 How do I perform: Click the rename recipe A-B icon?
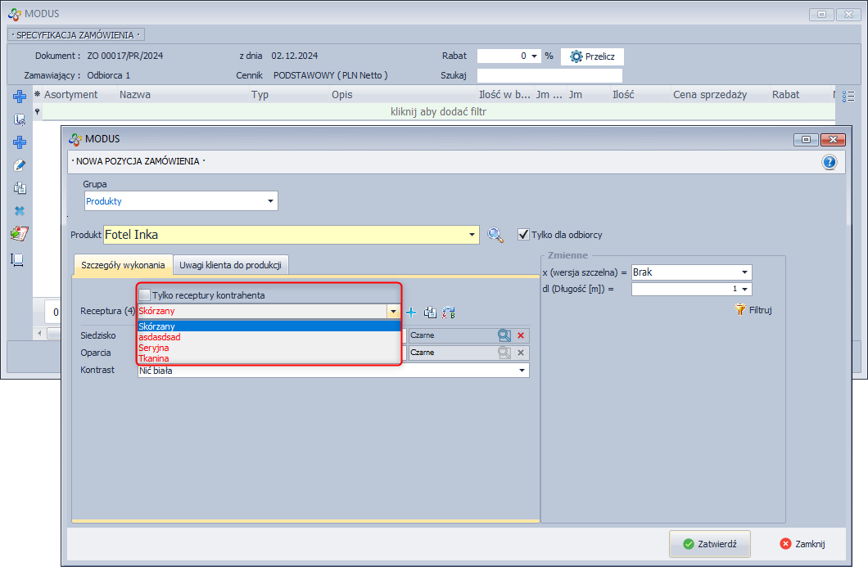point(448,312)
